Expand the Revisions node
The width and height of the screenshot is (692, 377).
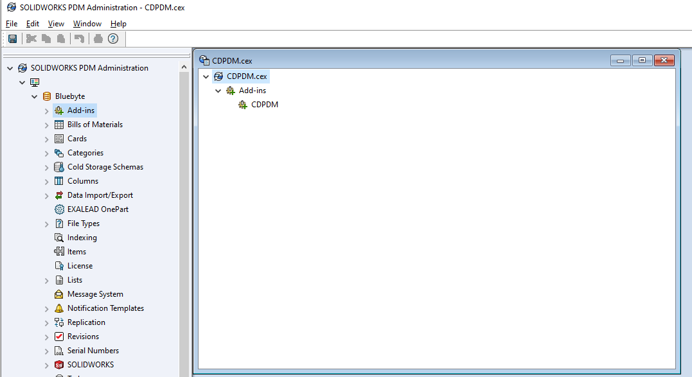click(x=46, y=337)
